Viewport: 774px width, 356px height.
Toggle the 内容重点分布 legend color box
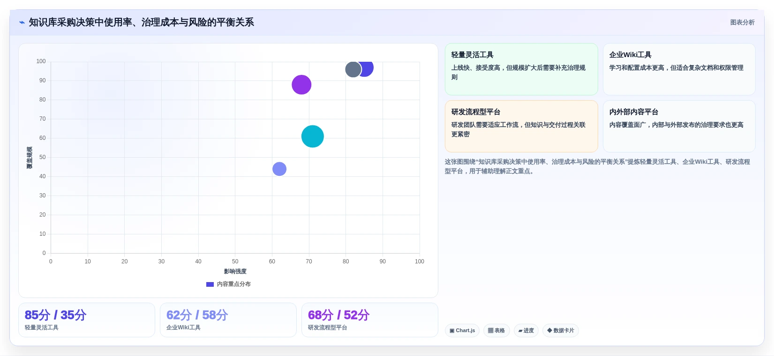210,284
